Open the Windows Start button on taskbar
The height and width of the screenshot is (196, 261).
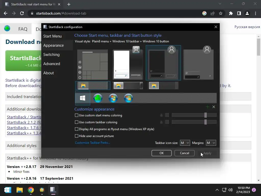coord(8,190)
